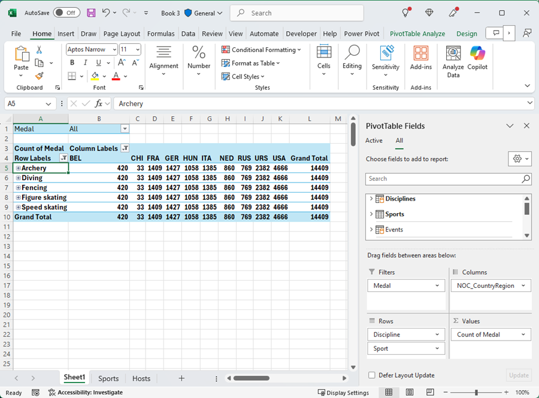The image size is (539, 398).
Task: Open the Conditional Formatting menu
Action: point(262,50)
